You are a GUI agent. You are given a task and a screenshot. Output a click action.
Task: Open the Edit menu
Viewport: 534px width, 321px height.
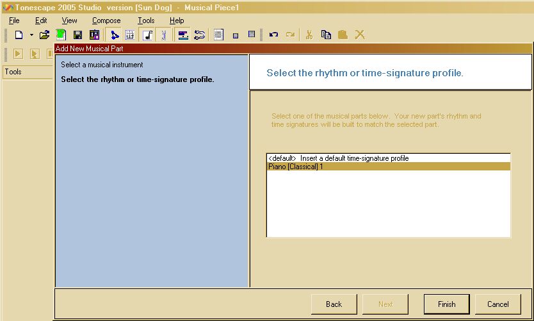41,21
